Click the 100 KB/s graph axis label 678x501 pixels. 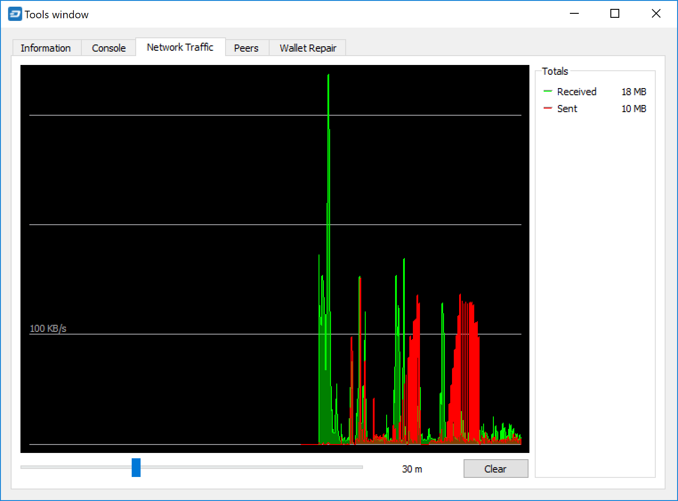[48, 328]
